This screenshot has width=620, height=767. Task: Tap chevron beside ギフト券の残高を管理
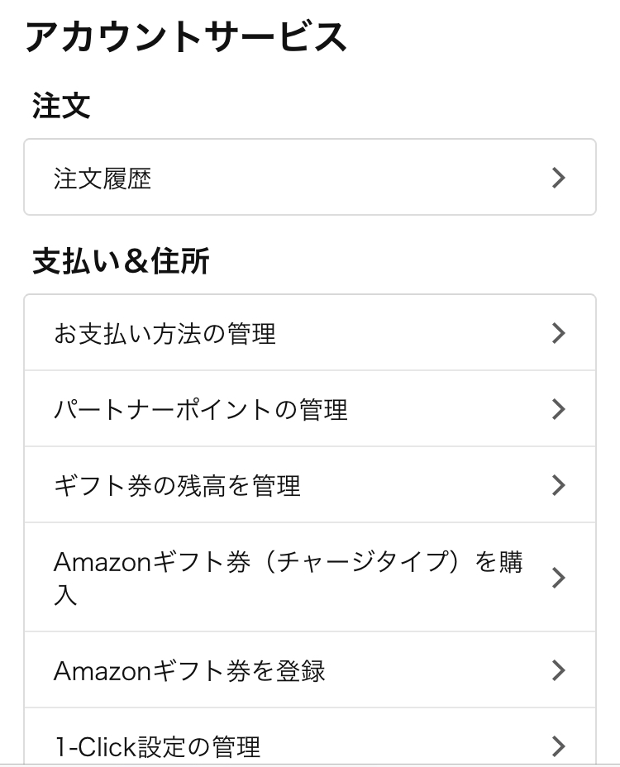[558, 485]
